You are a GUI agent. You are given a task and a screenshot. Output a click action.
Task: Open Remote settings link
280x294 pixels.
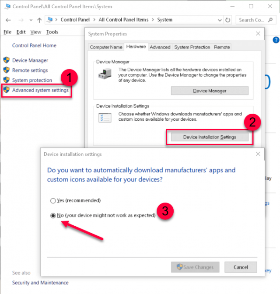(30, 70)
